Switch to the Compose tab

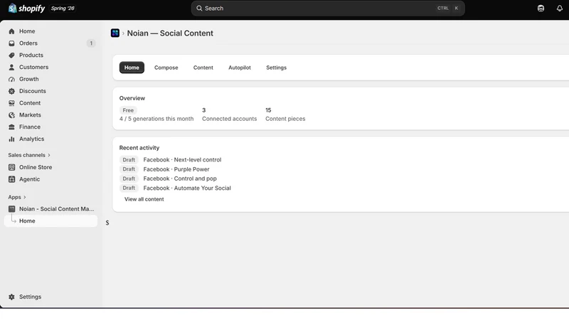click(x=166, y=68)
